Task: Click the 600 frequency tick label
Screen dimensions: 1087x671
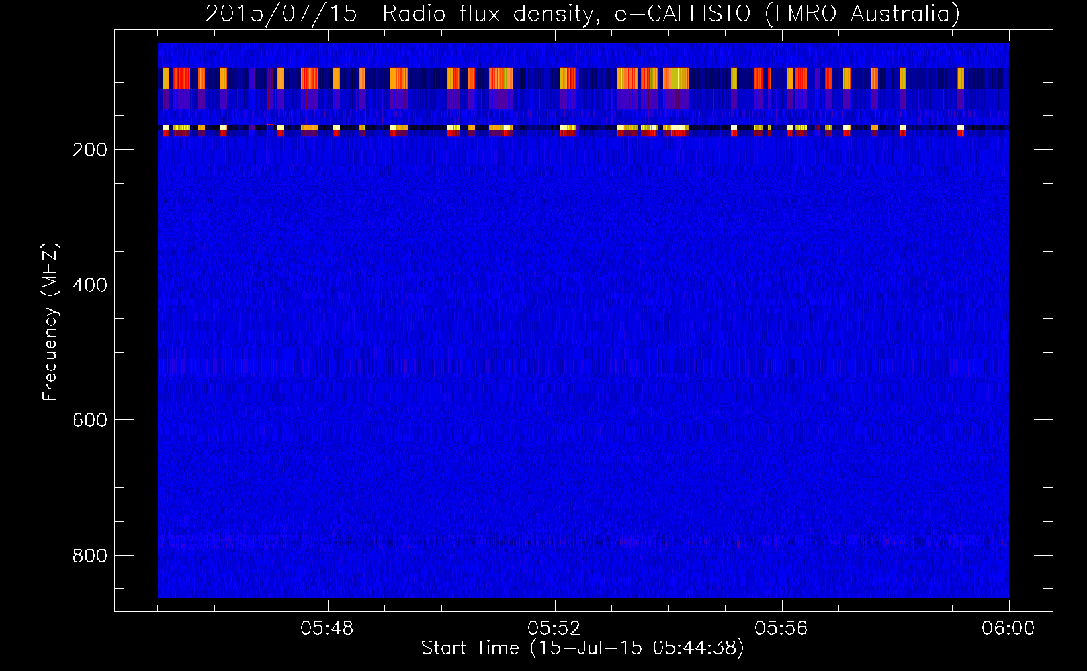Action: [90, 420]
